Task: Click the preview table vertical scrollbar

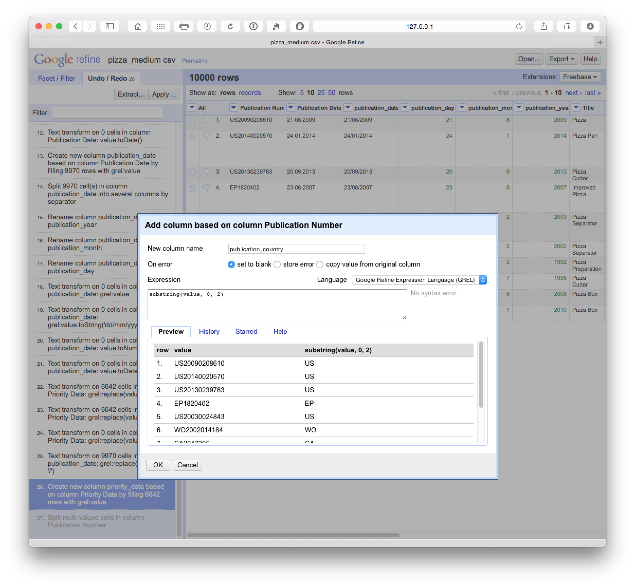Action: coord(481,375)
